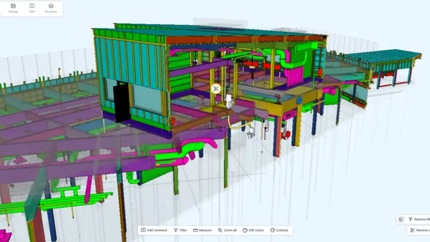430x242 pixels.
Task: Select the scissors clip marker in model
Action: (215, 88)
